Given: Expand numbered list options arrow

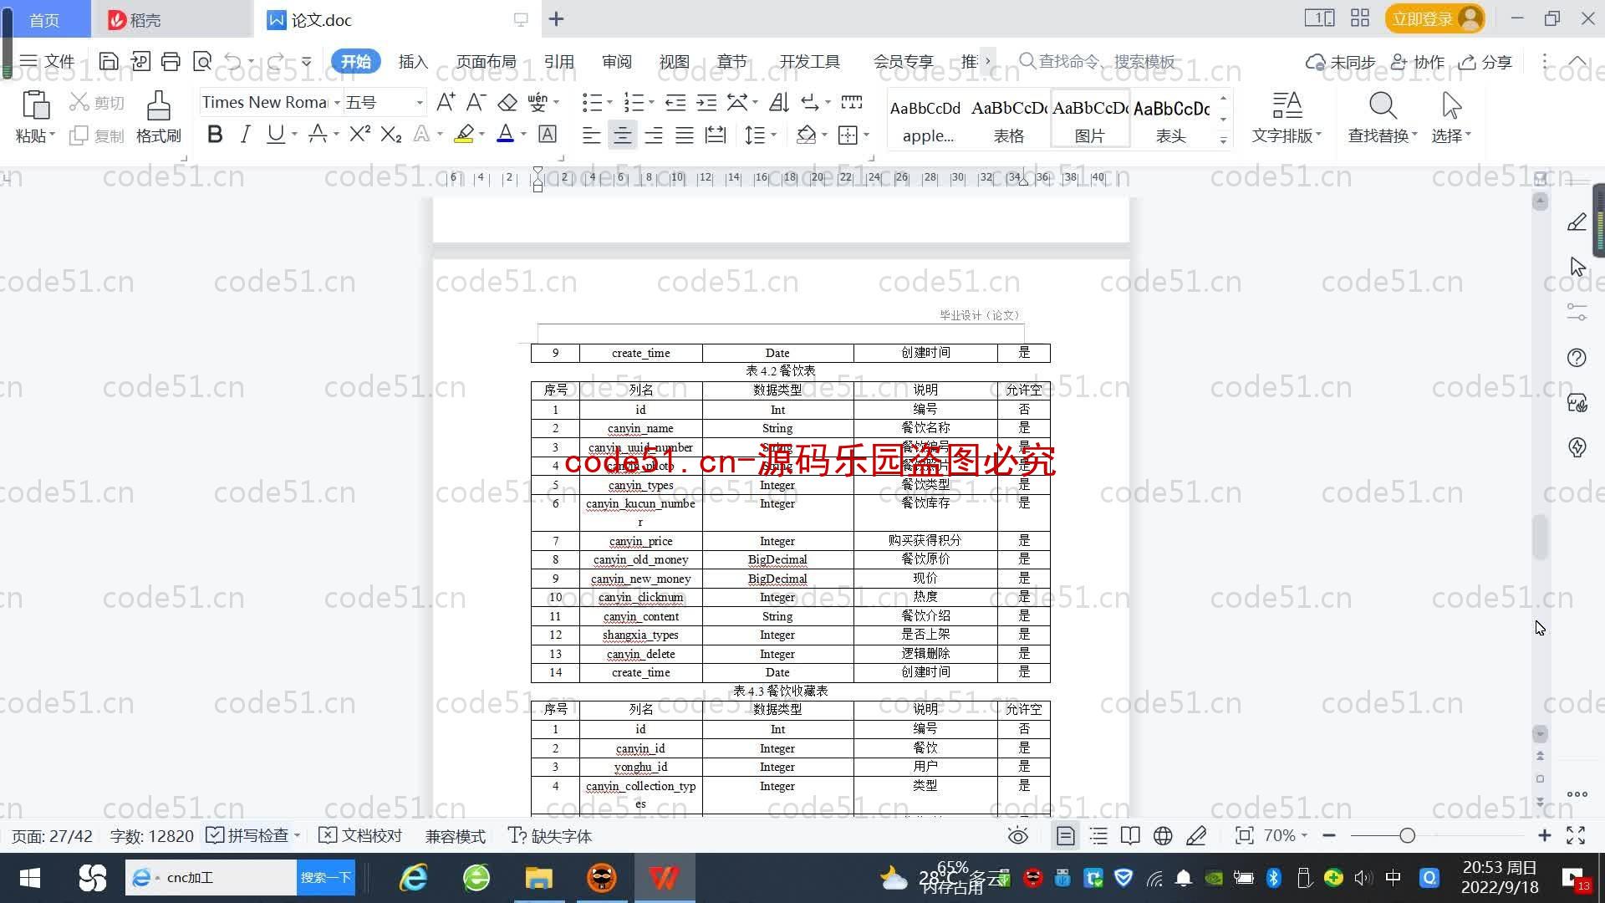Looking at the screenshot, I should coord(651,102).
